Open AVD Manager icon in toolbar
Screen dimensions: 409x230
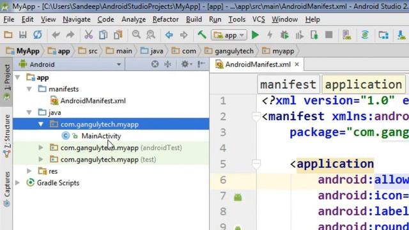[347, 35]
